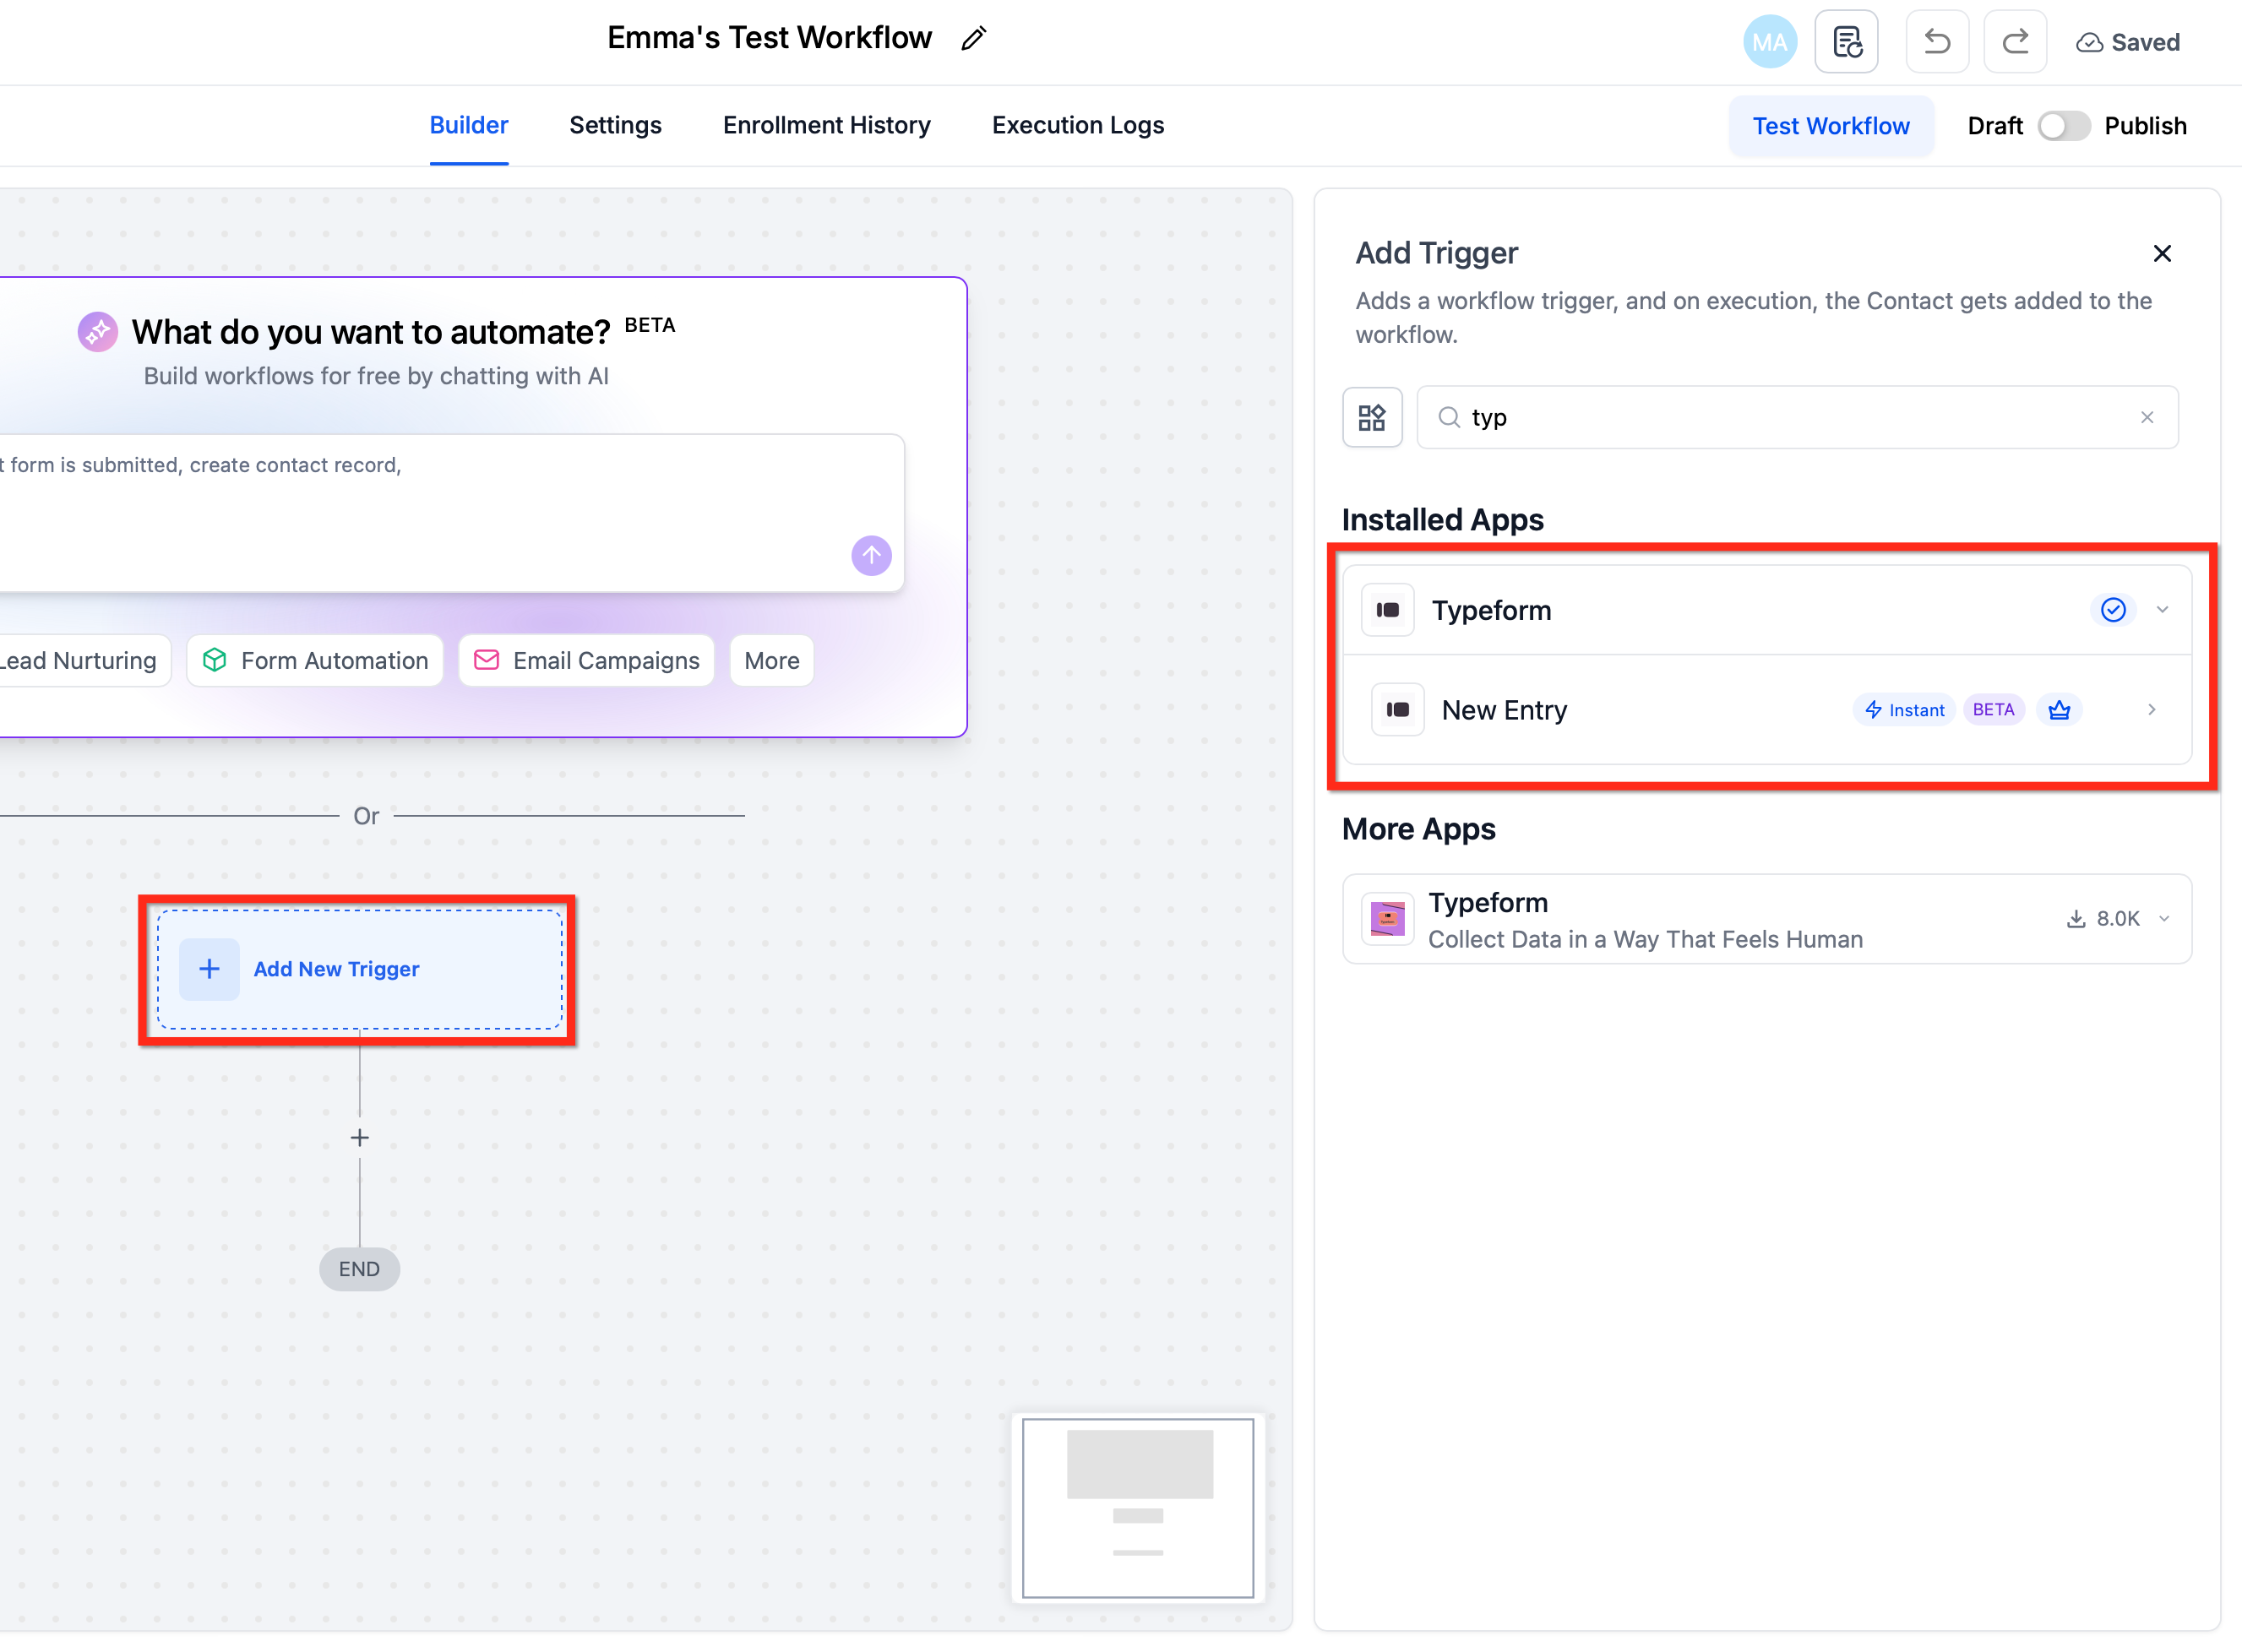Open the workflow notes/version icon
The image size is (2242, 1652).
pos(1846,42)
